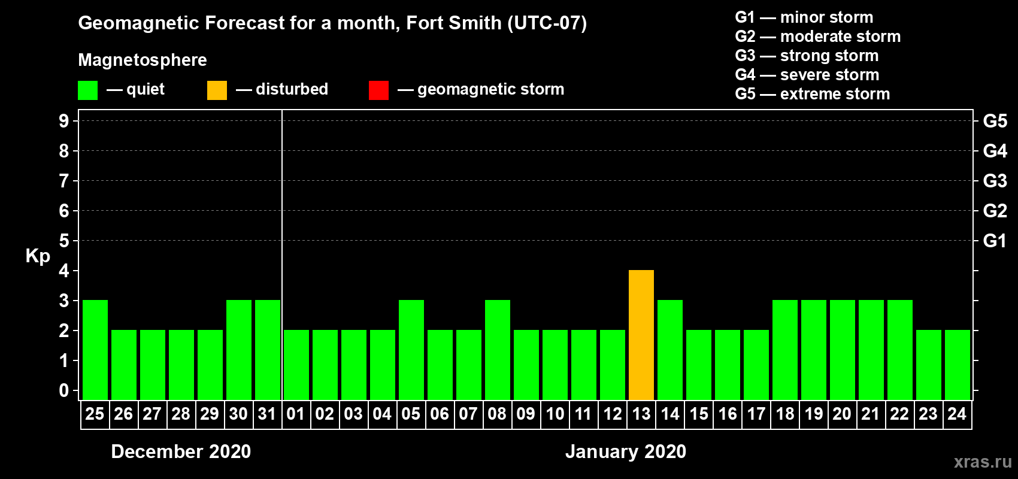
Task: Click the bar above date 24
Action: pyautogui.click(x=958, y=365)
